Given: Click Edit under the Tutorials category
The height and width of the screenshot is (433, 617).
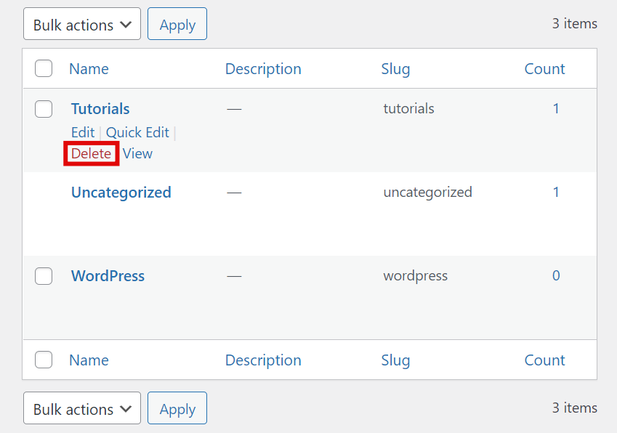Looking at the screenshot, I should [x=82, y=132].
